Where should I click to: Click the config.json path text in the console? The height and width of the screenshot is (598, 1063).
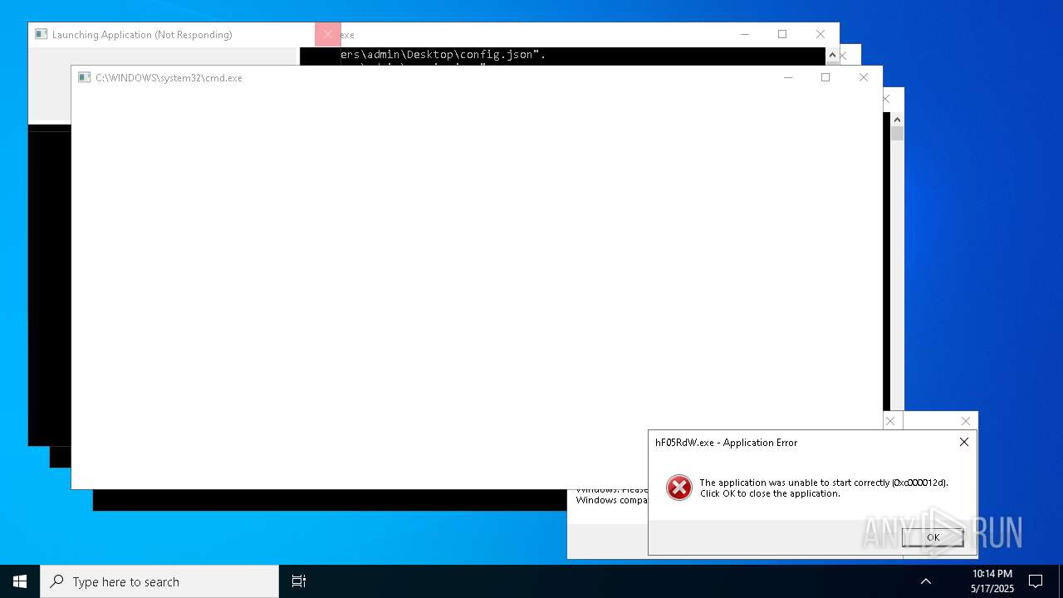pyautogui.click(x=443, y=55)
